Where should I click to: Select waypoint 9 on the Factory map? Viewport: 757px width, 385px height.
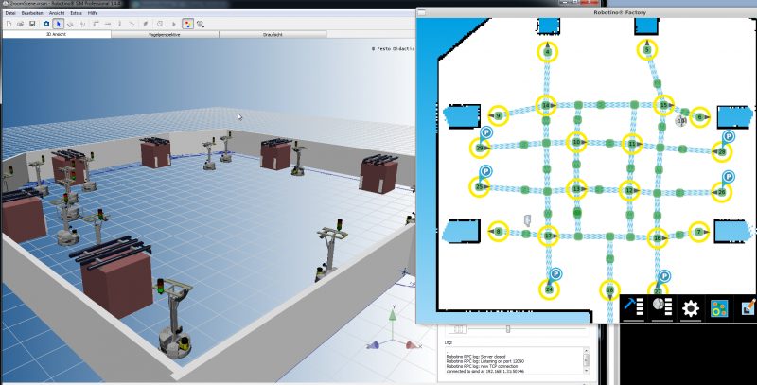[x=499, y=115]
